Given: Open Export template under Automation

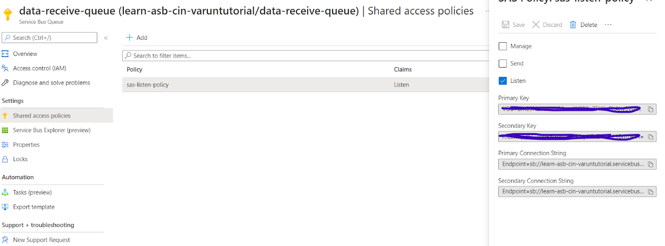Looking at the screenshot, I should (34, 207).
